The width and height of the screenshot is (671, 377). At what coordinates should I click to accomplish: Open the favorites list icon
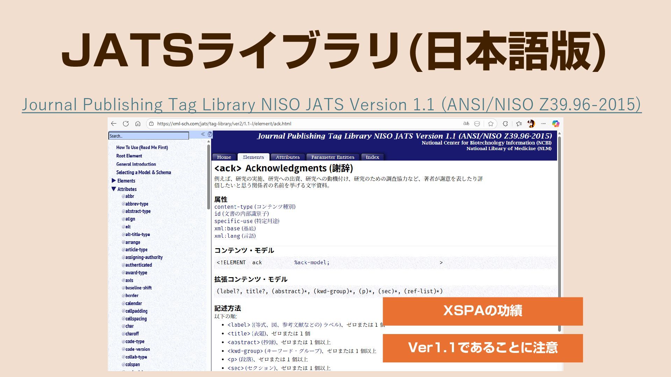click(x=519, y=124)
